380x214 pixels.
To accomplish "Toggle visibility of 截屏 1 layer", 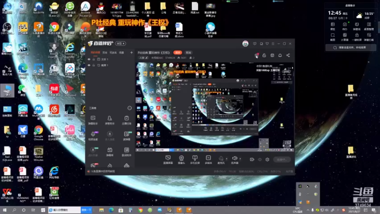I will (89, 65).
